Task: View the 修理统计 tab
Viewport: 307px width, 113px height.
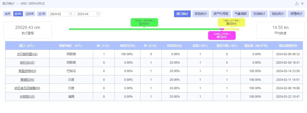Action: pos(296,14)
